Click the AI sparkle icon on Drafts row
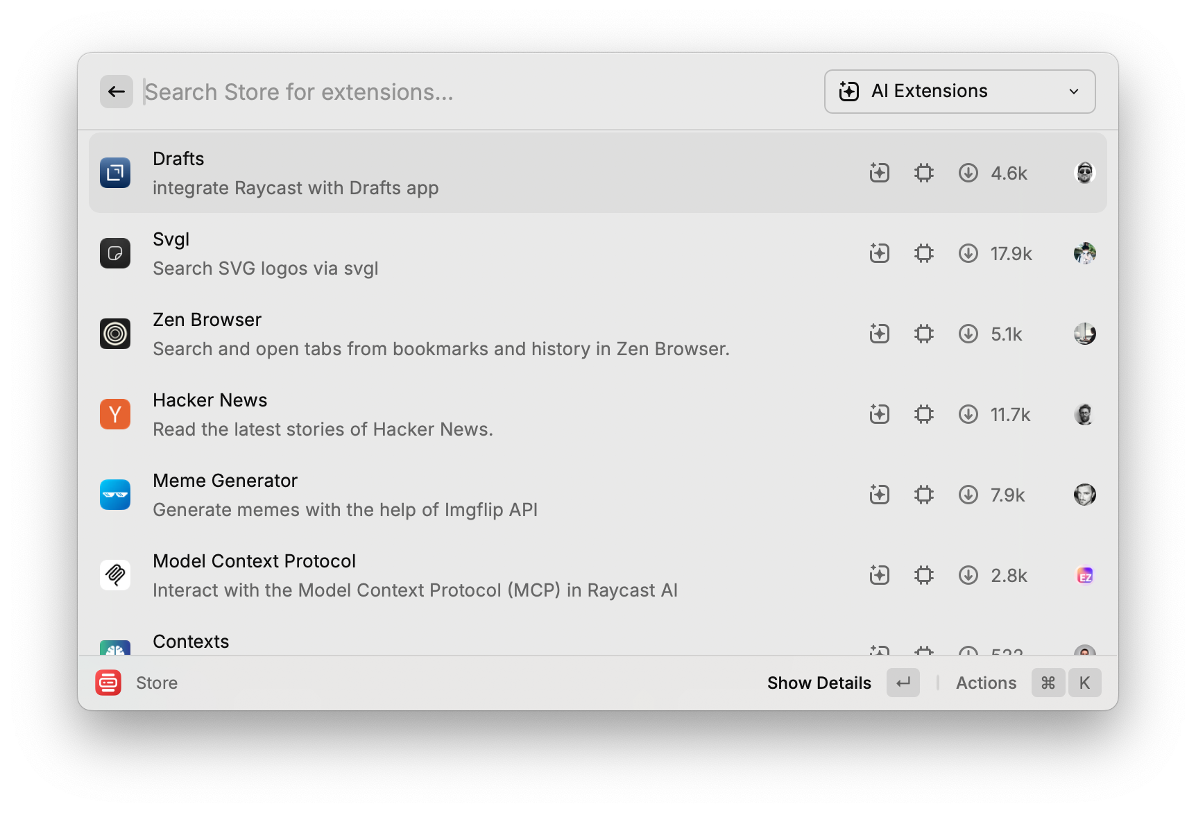This screenshot has height=813, width=1196. [879, 173]
